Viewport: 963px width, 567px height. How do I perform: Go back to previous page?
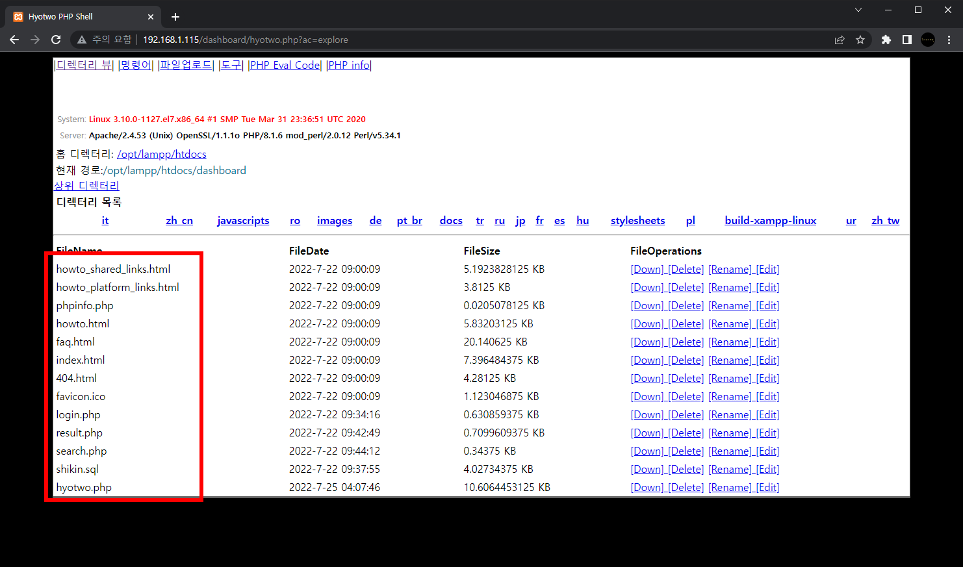click(14, 40)
